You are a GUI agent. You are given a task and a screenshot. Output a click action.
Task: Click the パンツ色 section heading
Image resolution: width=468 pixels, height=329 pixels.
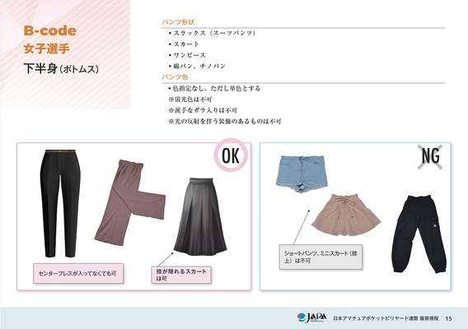pos(175,77)
